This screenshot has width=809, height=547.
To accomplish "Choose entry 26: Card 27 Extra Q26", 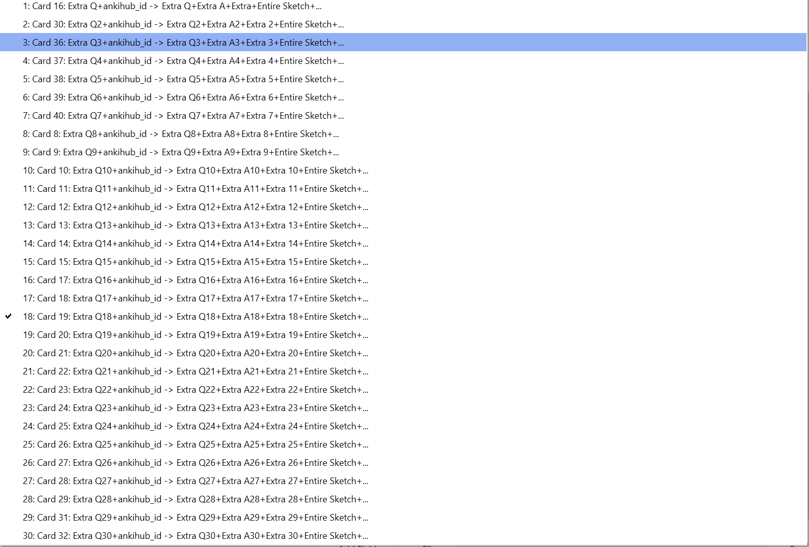I will (x=195, y=463).
